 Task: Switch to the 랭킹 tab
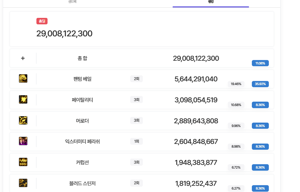click(x=210, y=2)
